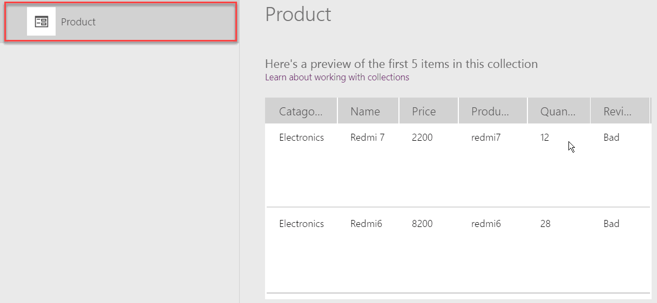Select Bad review in Redmi6 row

click(611, 224)
